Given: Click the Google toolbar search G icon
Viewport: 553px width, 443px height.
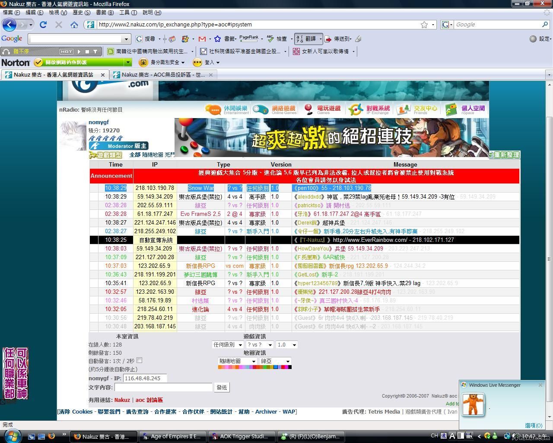Looking at the screenshot, I should pyautogui.click(x=139, y=39).
